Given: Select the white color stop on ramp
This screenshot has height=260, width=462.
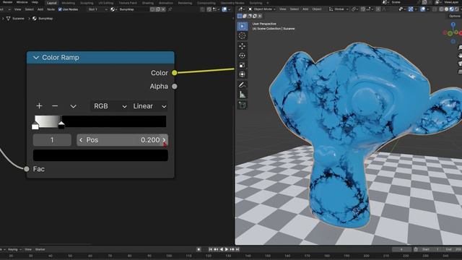Looking at the screenshot, I should coord(35,126).
